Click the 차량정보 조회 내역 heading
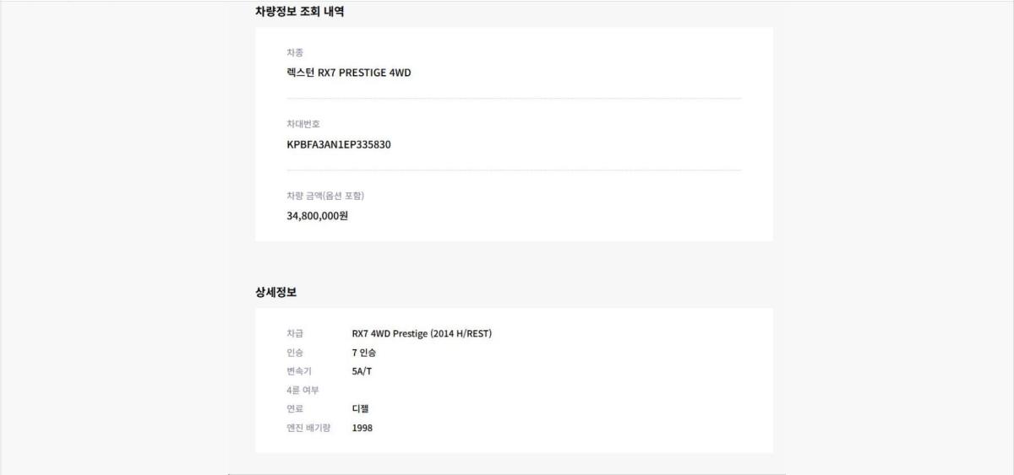 point(299,12)
